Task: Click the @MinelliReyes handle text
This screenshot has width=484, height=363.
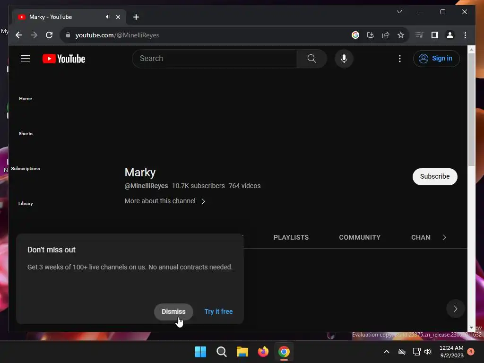Action: pos(147,186)
